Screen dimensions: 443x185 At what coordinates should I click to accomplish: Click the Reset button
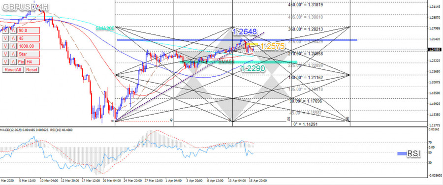(x=32, y=69)
